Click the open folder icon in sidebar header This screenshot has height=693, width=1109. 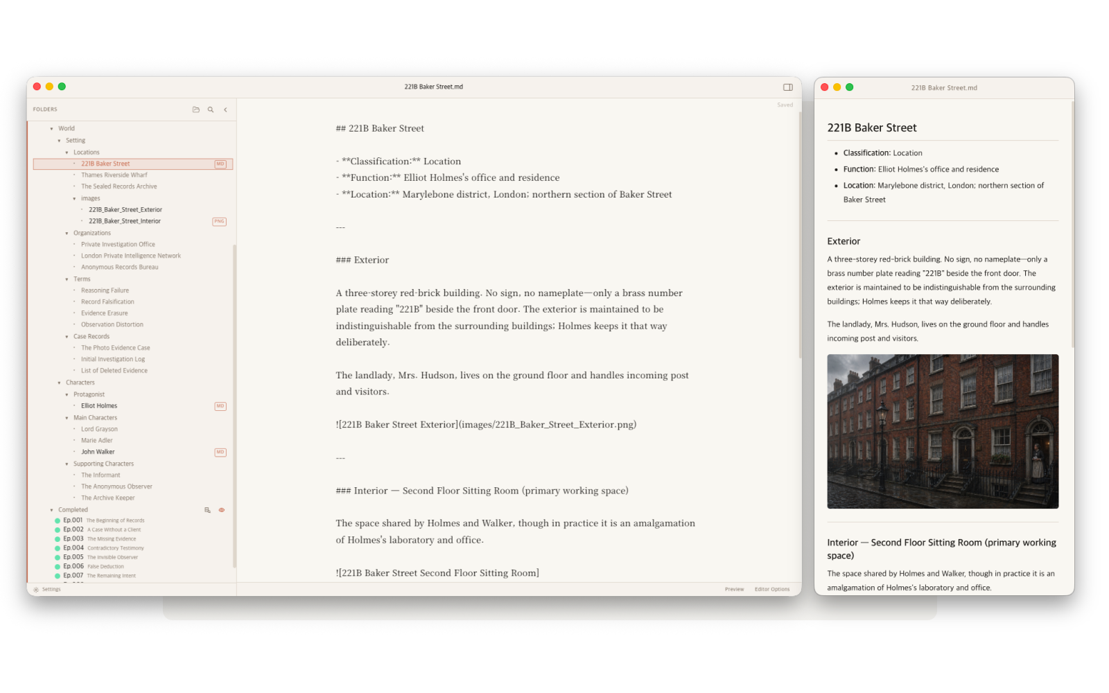click(x=195, y=109)
